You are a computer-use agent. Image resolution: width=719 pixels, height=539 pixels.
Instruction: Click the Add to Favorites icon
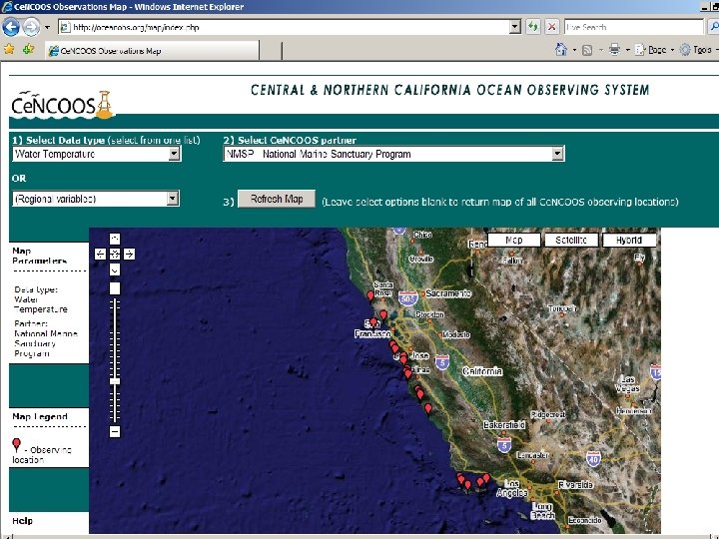click(28, 50)
